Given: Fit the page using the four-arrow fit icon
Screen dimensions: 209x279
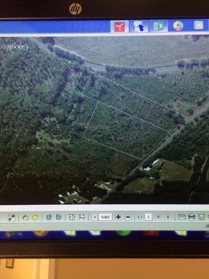Looking at the screenshot, I should pyautogui.click(x=72, y=217).
